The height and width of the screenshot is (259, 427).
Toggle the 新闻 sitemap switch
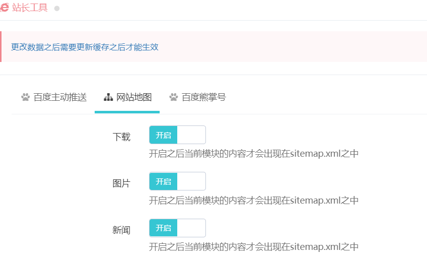pyautogui.click(x=178, y=228)
